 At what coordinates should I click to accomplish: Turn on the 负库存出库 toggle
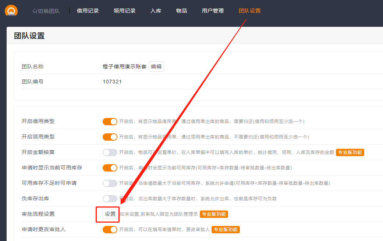pyautogui.click(x=110, y=198)
